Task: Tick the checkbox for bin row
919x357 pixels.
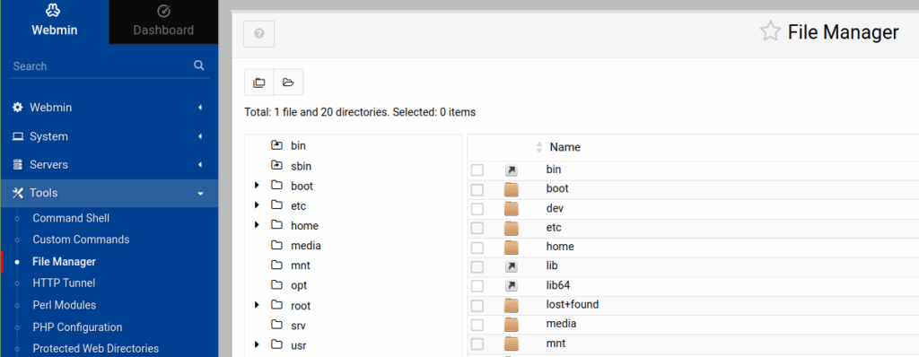Action: (477, 170)
